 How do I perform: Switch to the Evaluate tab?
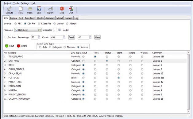(68, 18)
